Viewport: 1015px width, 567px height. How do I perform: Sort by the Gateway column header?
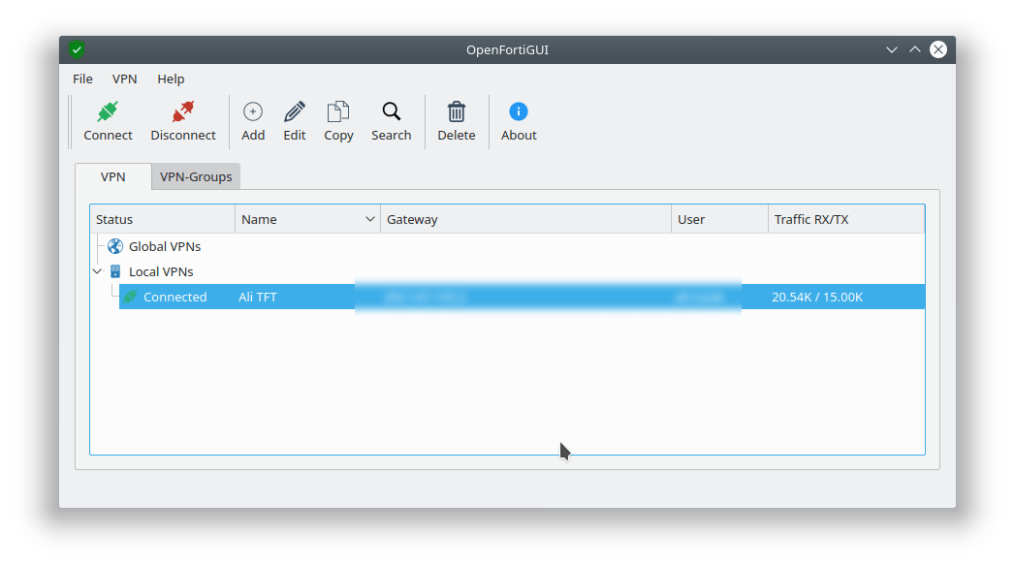[x=523, y=220]
